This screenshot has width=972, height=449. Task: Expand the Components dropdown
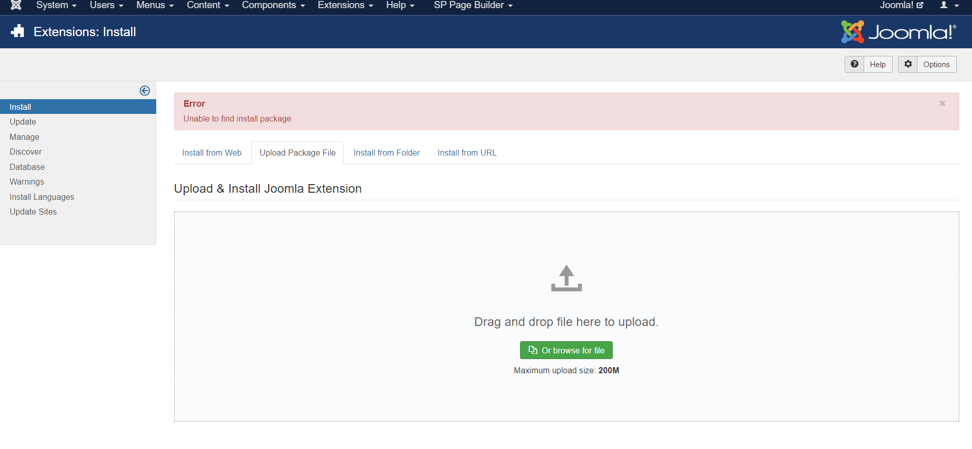(273, 5)
